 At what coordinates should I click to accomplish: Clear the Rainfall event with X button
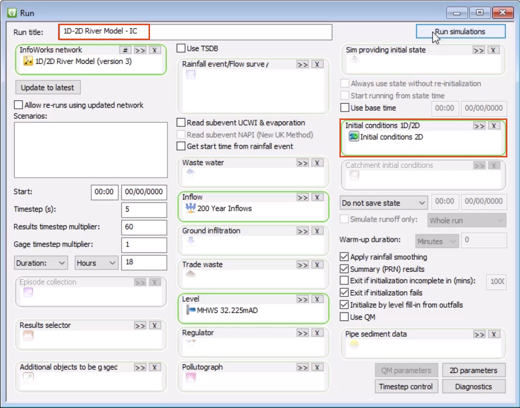click(317, 64)
